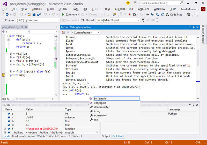Open the TOOLS menu
This screenshot has width=207, height=145.
click(x=96, y=9)
